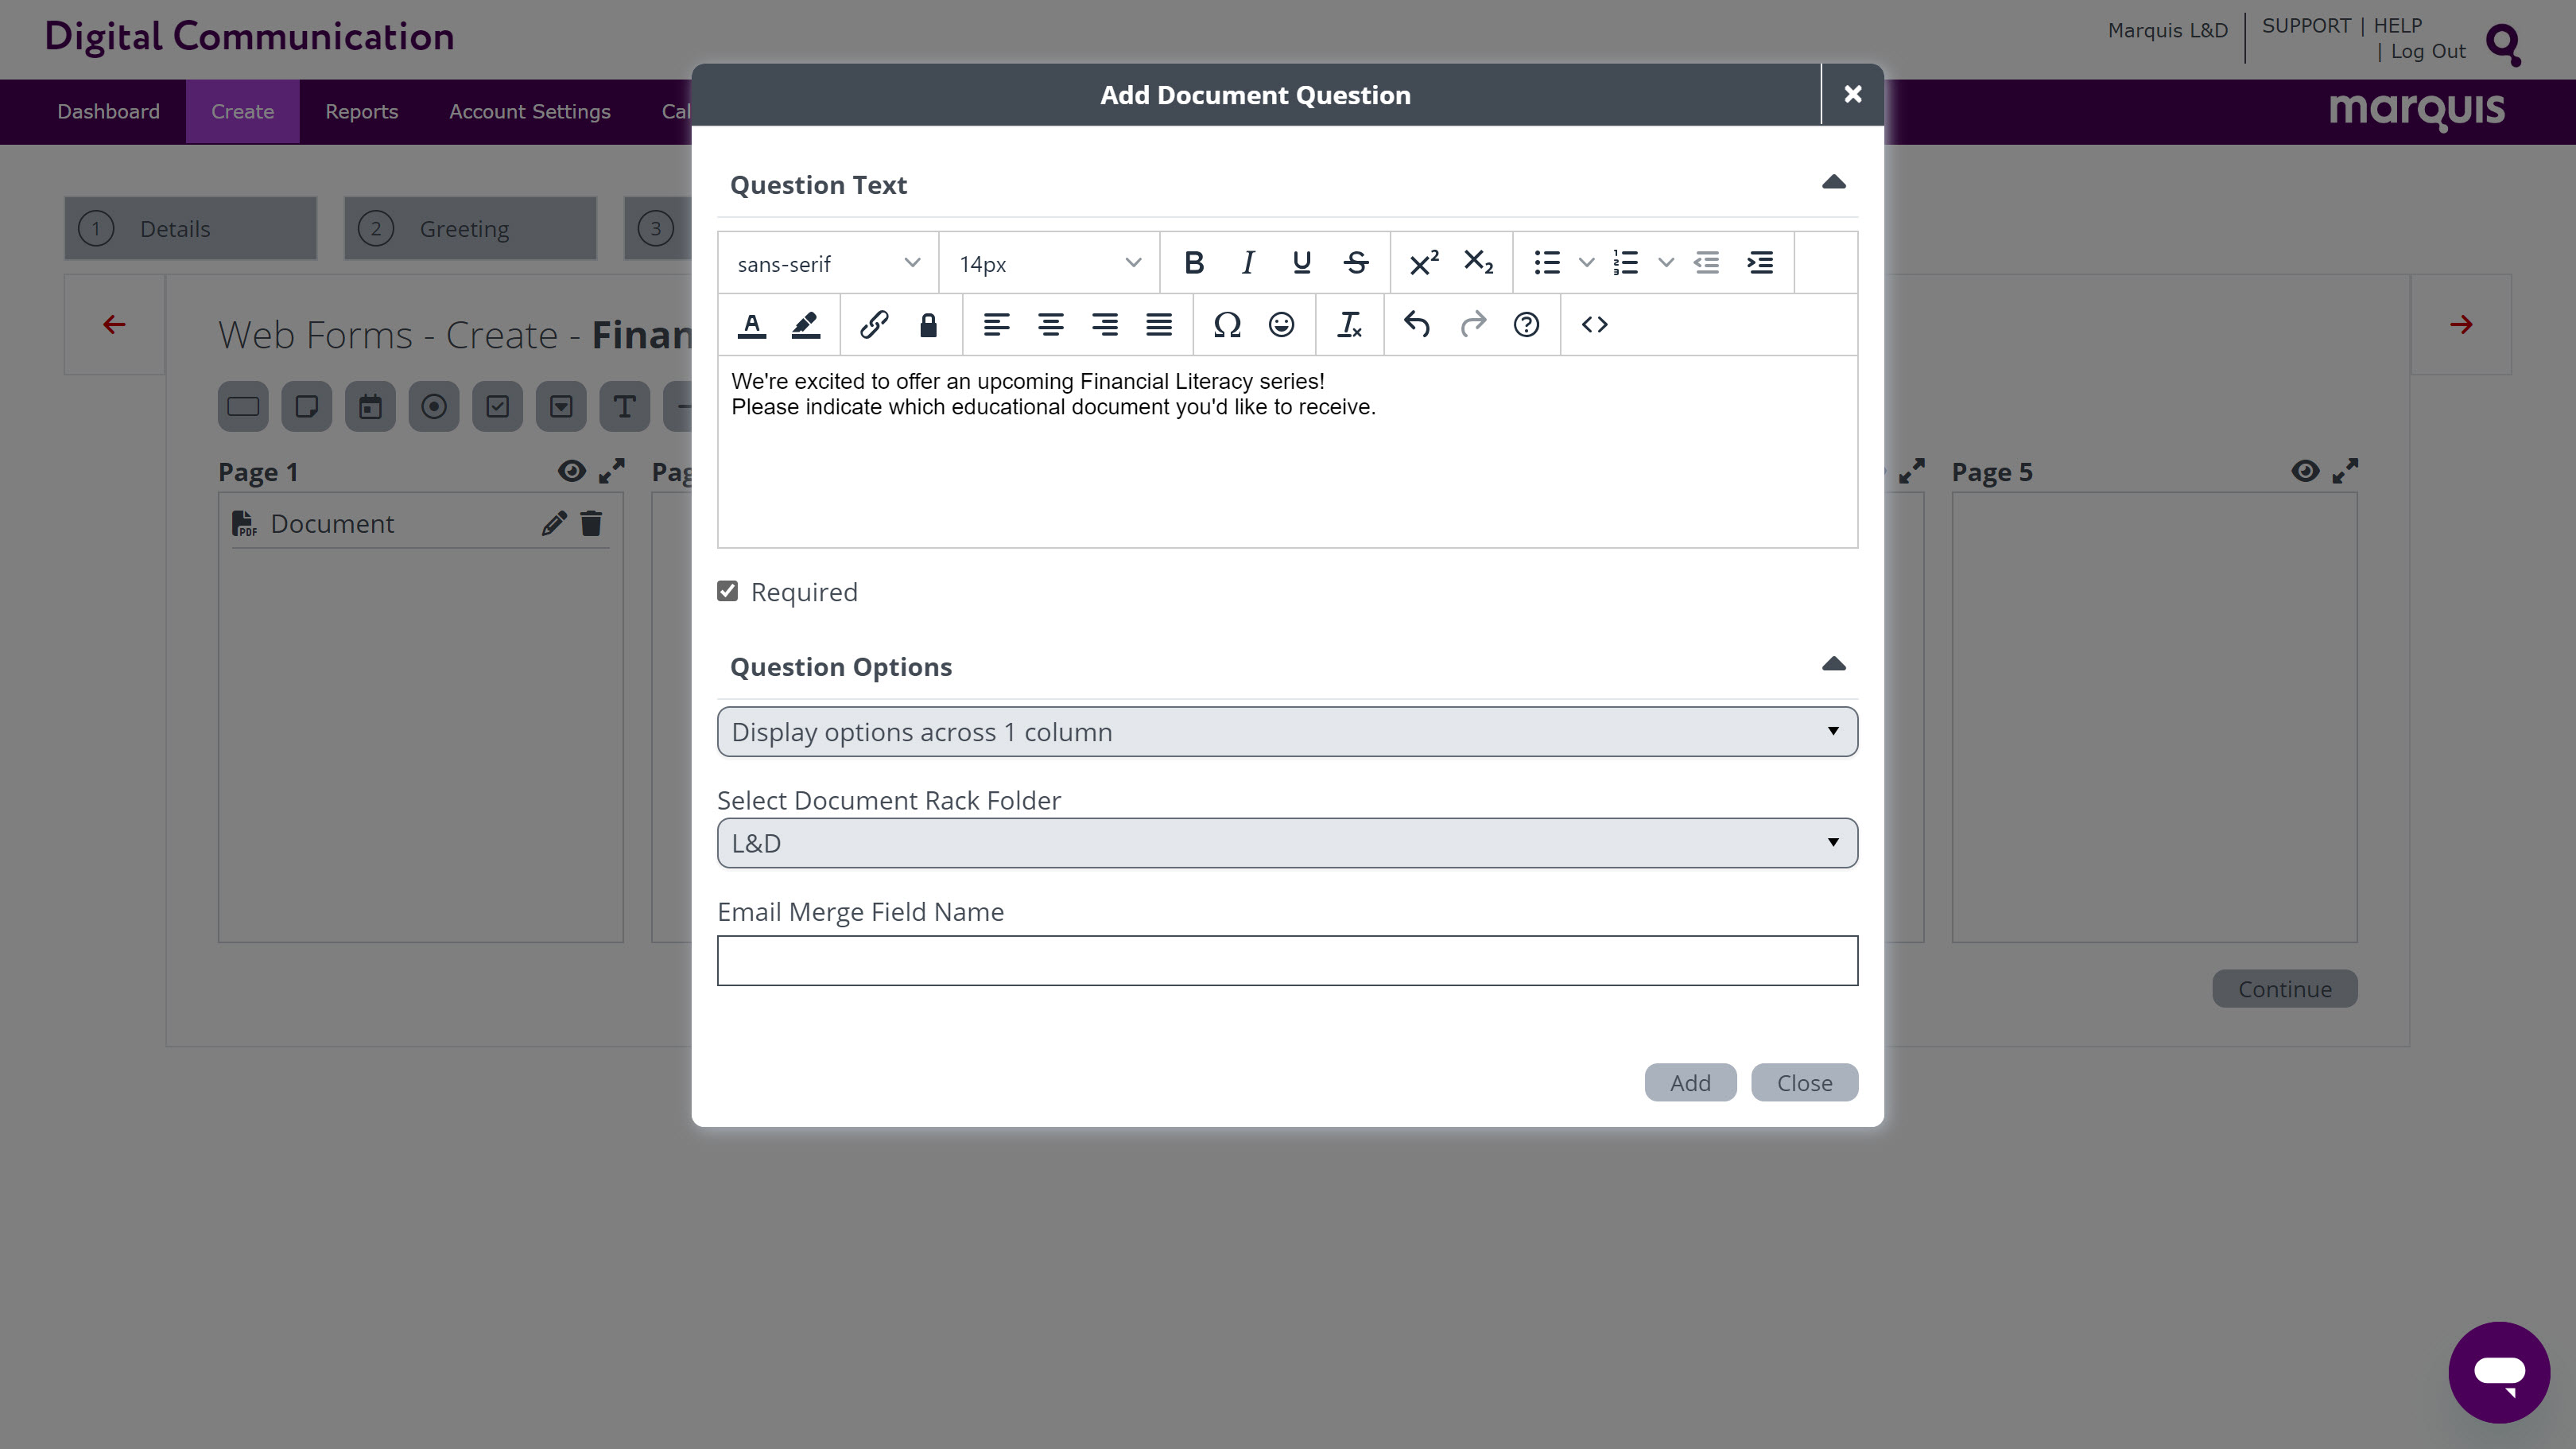Insert a bullet list
The image size is (2576, 1449).
(x=1547, y=263)
